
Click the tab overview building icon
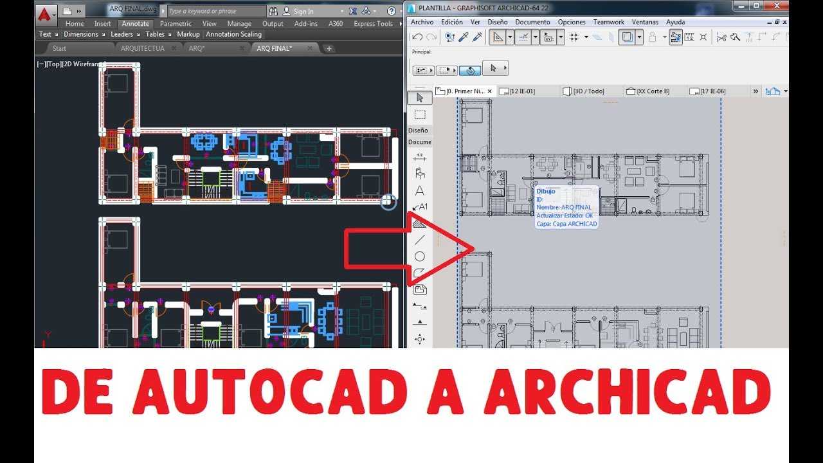click(x=773, y=91)
